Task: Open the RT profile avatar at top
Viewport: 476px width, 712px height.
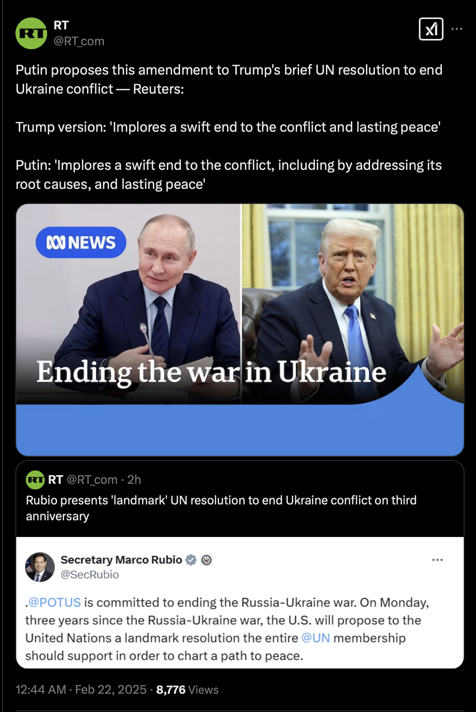Action: (31, 33)
